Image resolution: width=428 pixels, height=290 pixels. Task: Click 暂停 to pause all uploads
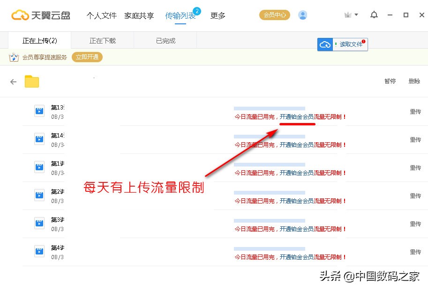390,81
